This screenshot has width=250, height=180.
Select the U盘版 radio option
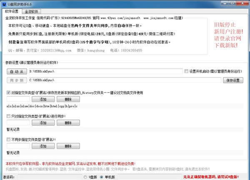(x=85, y=177)
